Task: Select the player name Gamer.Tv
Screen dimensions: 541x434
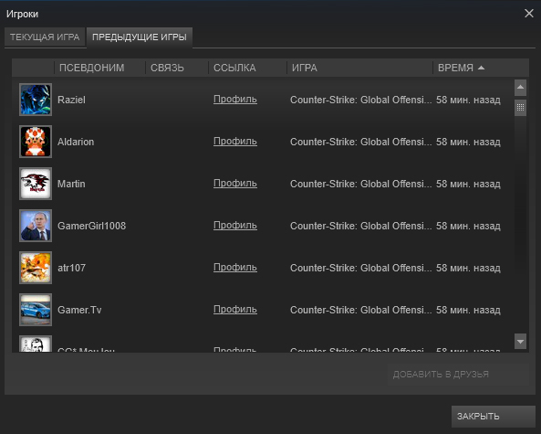Action: (x=79, y=310)
